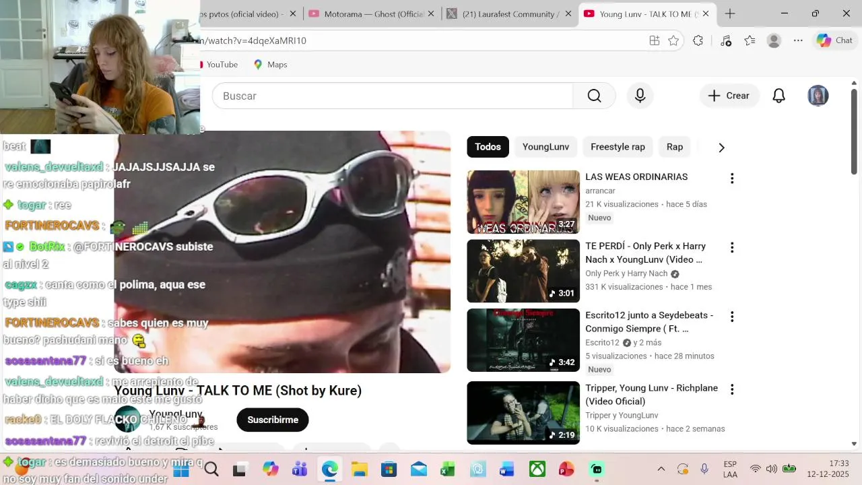Open options menu for LAS WEAS ORDINARIAS
This screenshot has width=862, height=485.
pyautogui.click(x=731, y=179)
